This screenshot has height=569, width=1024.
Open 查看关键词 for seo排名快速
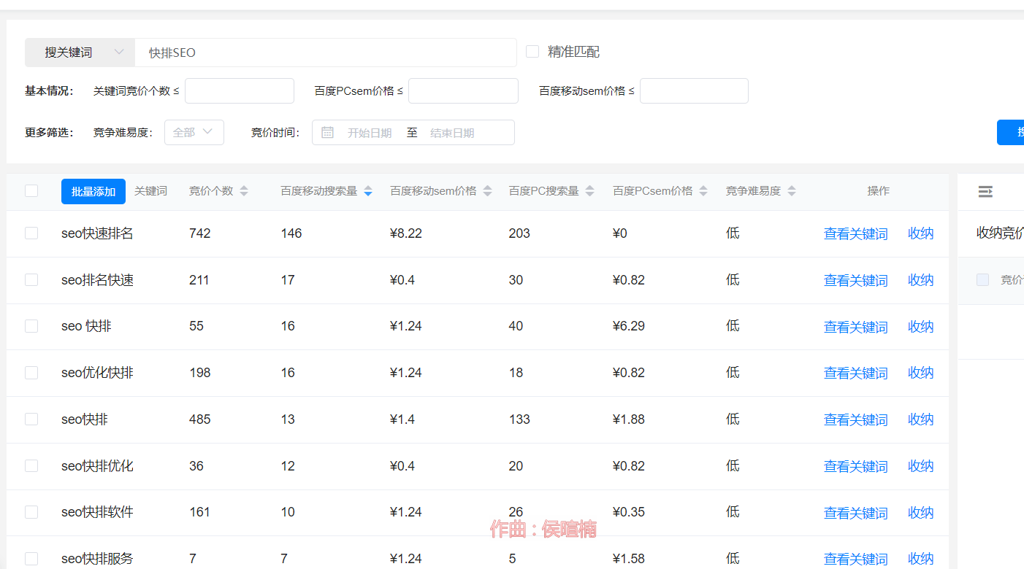pos(856,280)
